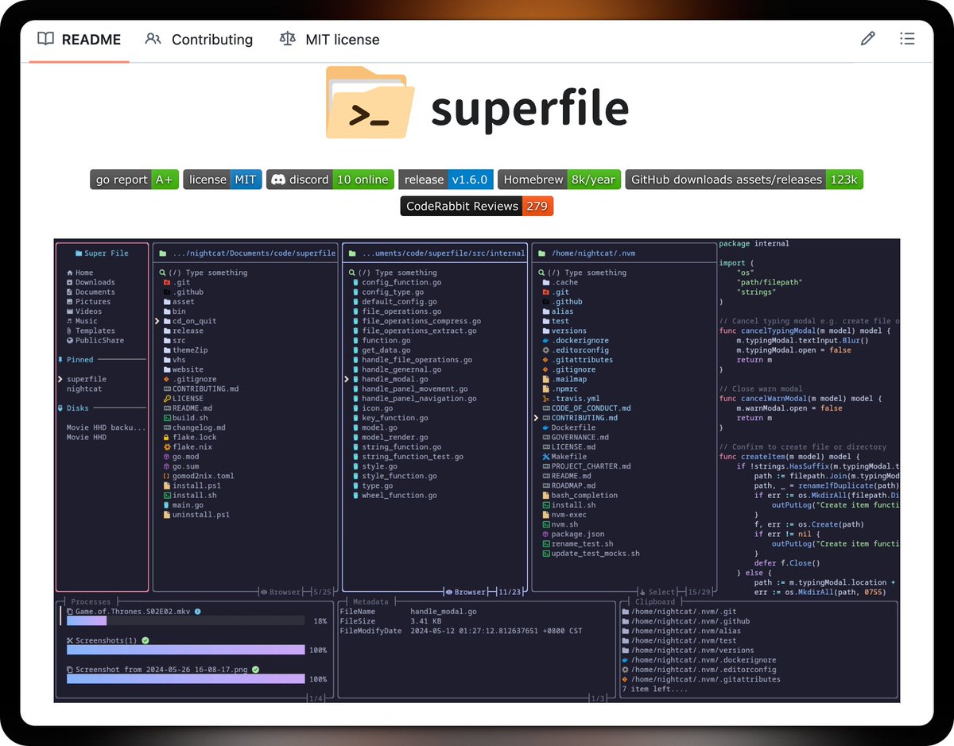Screen dimensions: 954x746
Task: Click the superfile folder terminal logo
Action: point(370,102)
